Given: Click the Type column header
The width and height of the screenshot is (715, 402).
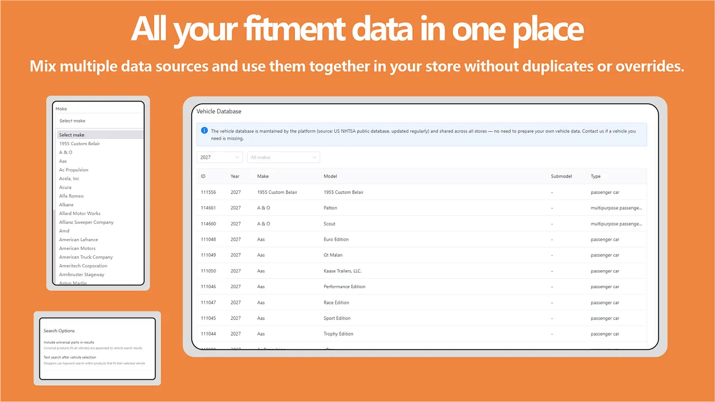Looking at the screenshot, I should [596, 176].
